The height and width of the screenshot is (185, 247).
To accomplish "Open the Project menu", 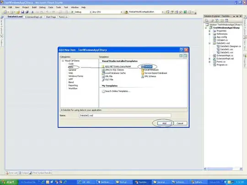I will (x=26, y=7).
